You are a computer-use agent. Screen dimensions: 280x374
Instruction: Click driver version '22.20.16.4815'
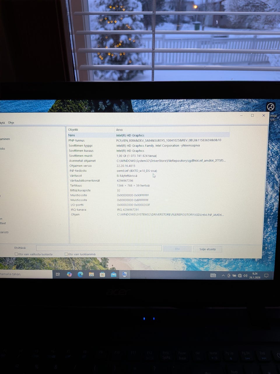tap(126, 166)
